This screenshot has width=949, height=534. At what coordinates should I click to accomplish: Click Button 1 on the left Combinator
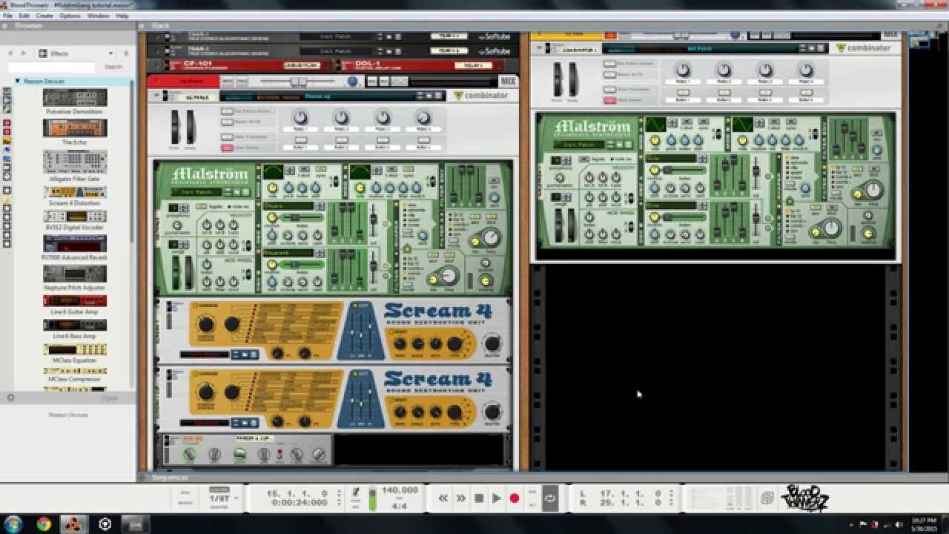coord(300,139)
